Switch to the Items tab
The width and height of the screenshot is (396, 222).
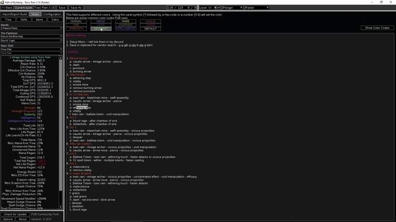40,19
